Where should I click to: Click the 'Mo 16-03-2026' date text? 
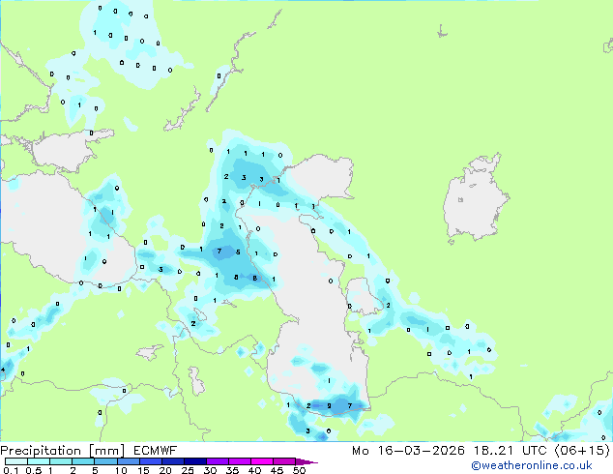pyautogui.click(x=408, y=451)
